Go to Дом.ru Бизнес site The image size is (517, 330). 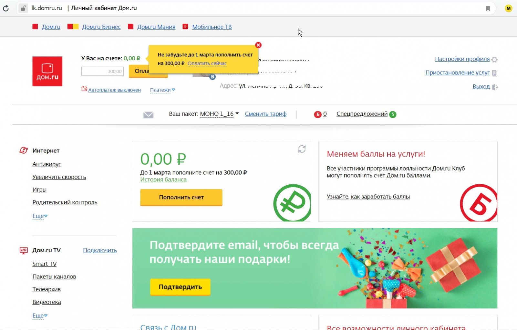coord(101,27)
